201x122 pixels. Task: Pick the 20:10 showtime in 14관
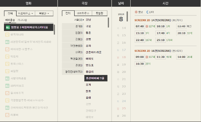[181, 33]
